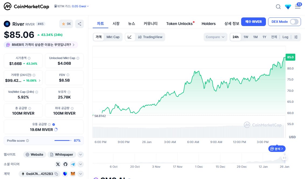Select the line chart type icon
The width and height of the screenshot is (305, 179).
coord(130,37)
